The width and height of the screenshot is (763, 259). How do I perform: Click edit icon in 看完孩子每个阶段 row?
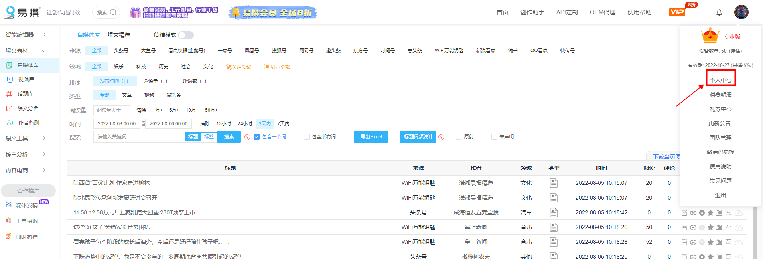(x=684, y=242)
